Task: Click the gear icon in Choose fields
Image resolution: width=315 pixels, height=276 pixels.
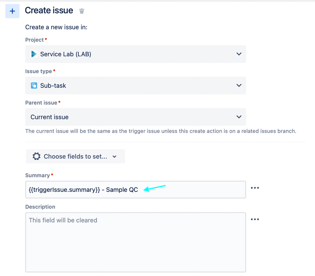Action: pyautogui.click(x=37, y=156)
